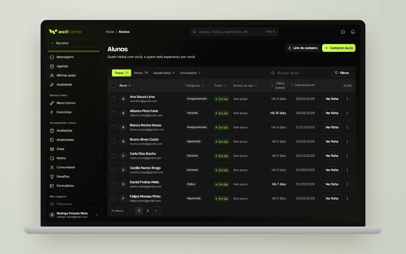This screenshot has width=406, height=254.
Task: Open the notifications bell icon
Action: pyautogui.click(x=353, y=32)
